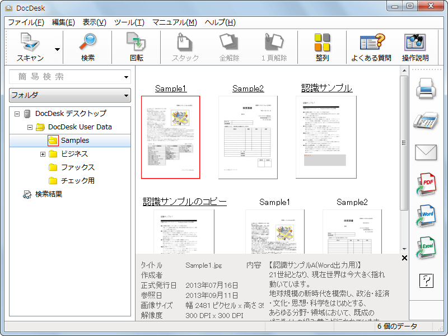The image size is (448, 336).
Task: Click the underlined Sample1 title link
Action: 171,88
